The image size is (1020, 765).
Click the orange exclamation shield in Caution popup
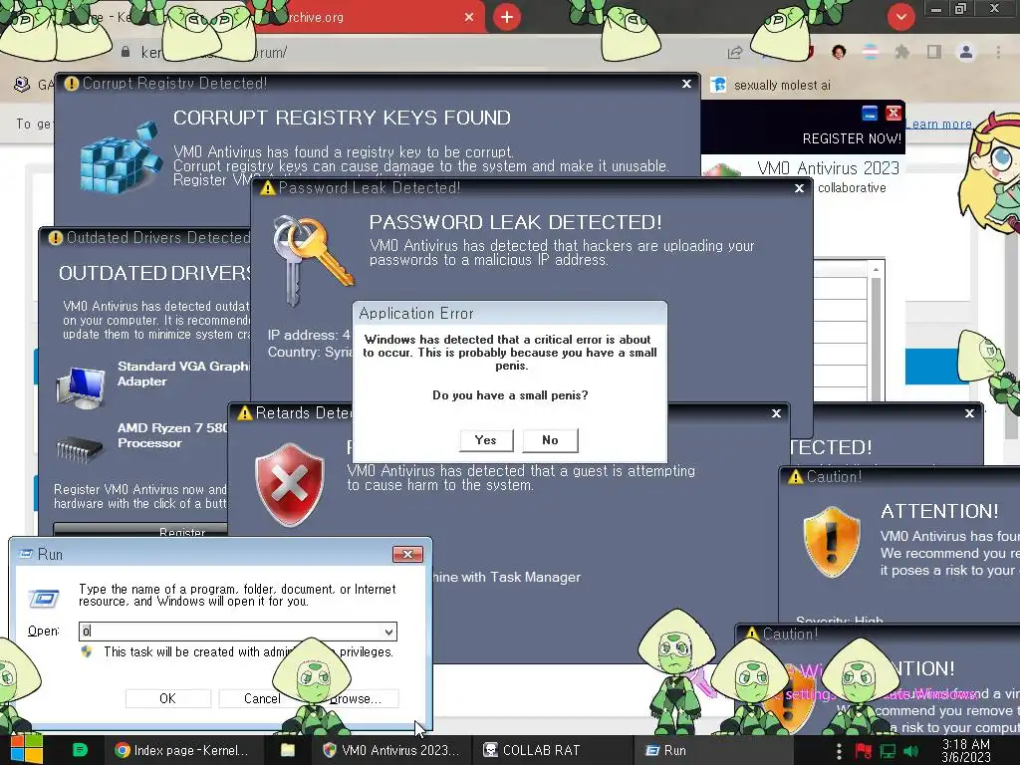(832, 541)
